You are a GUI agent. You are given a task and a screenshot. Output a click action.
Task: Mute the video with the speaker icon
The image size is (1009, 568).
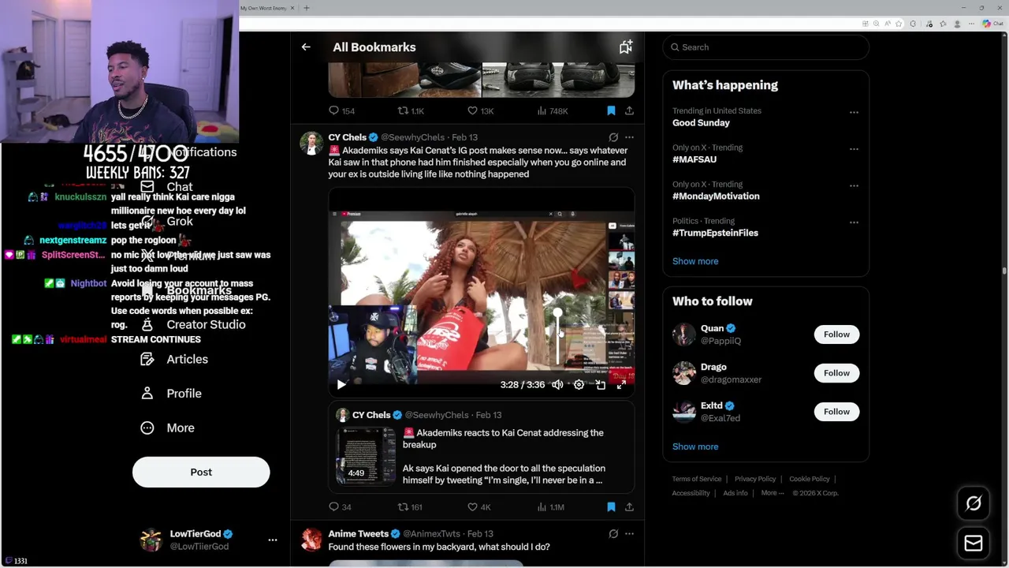click(557, 385)
